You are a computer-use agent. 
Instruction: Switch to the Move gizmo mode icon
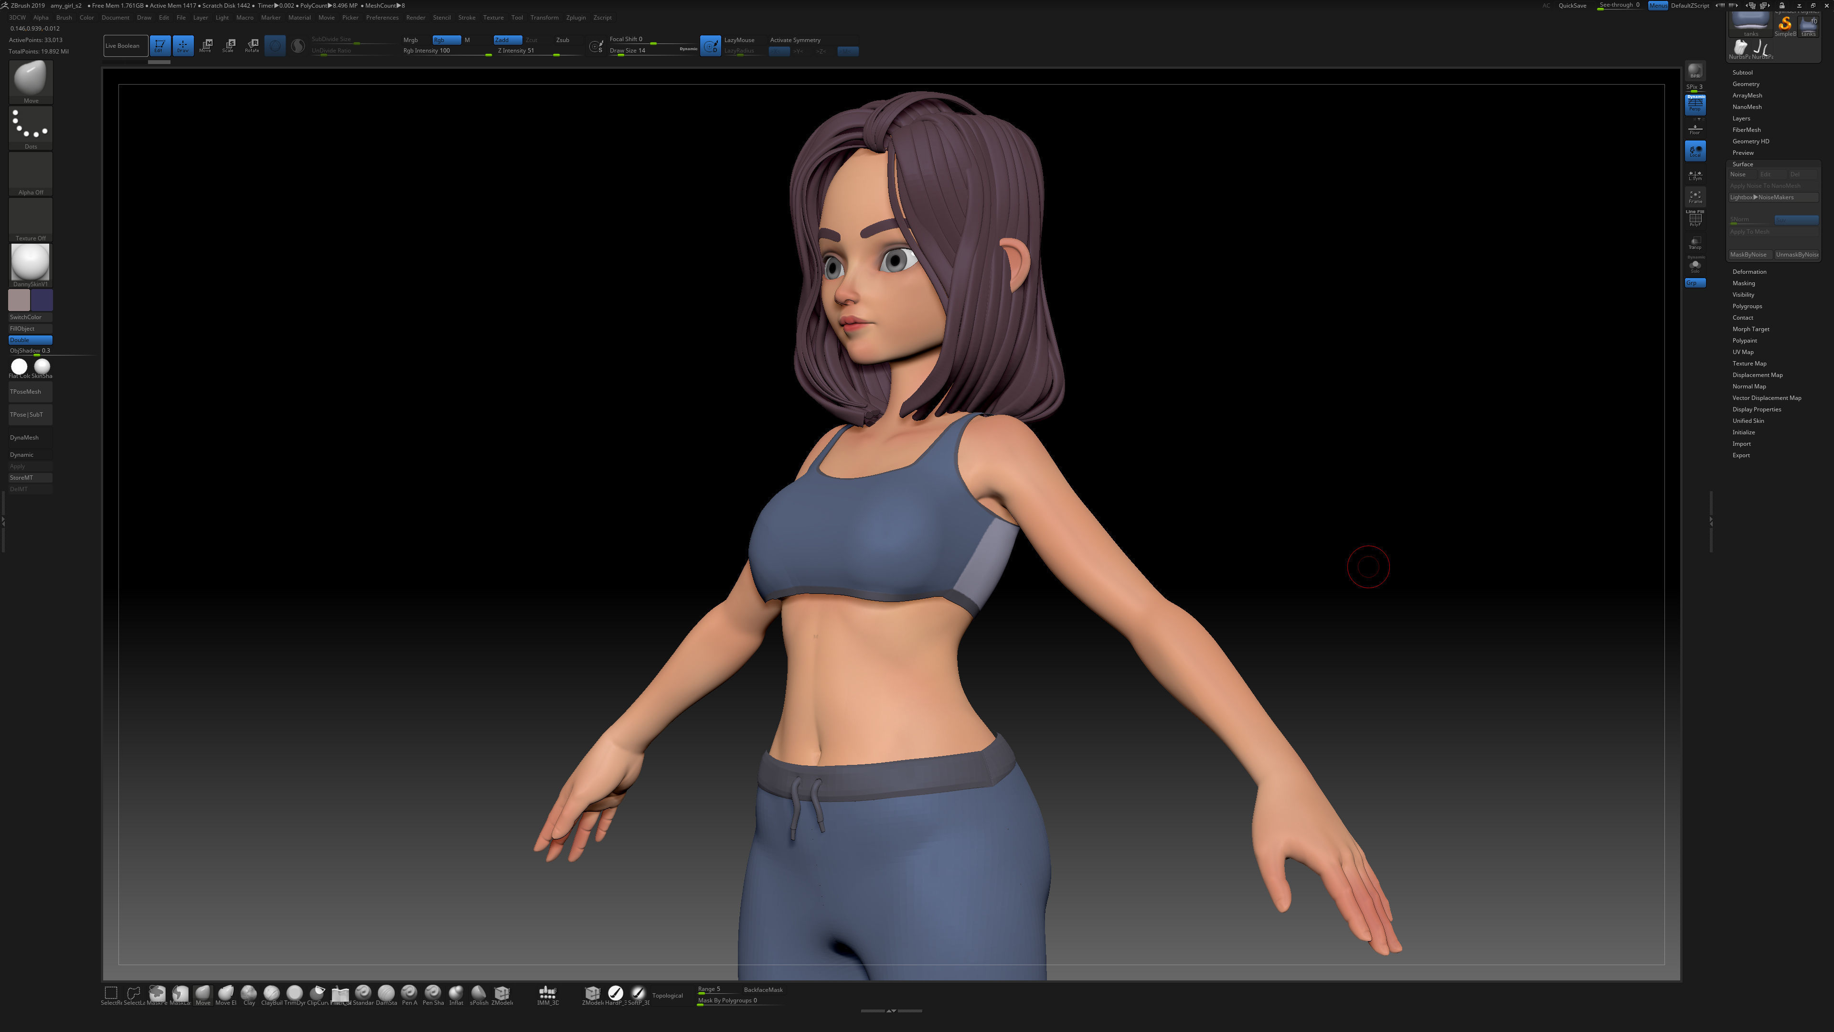tap(206, 45)
